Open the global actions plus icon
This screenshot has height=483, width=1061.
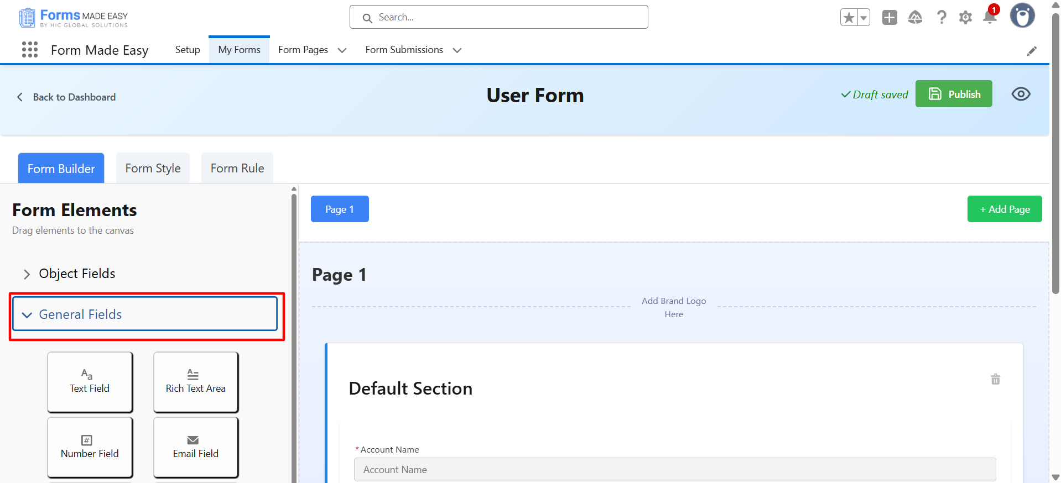(x=890, y=18)
